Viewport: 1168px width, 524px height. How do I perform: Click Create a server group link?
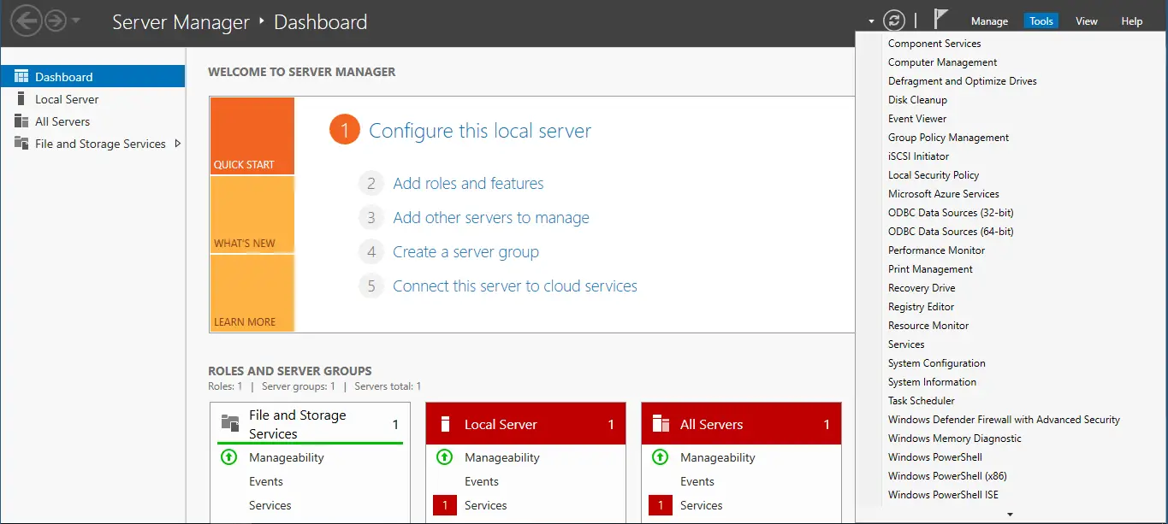(465, 252)
